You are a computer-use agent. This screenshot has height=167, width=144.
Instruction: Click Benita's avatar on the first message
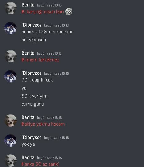tap(11, 8)
